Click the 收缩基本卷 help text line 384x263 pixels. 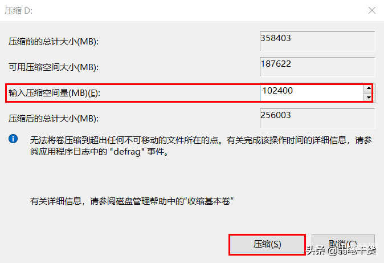tap(132, 201)
